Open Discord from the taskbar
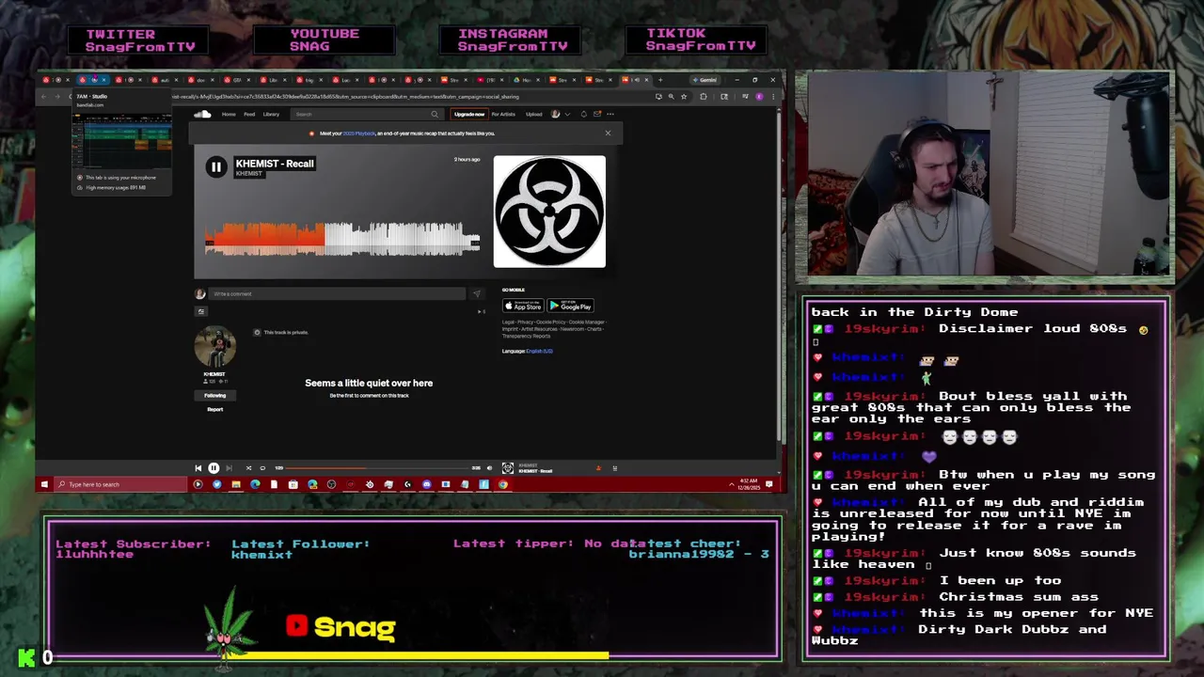 click(427, 484)
